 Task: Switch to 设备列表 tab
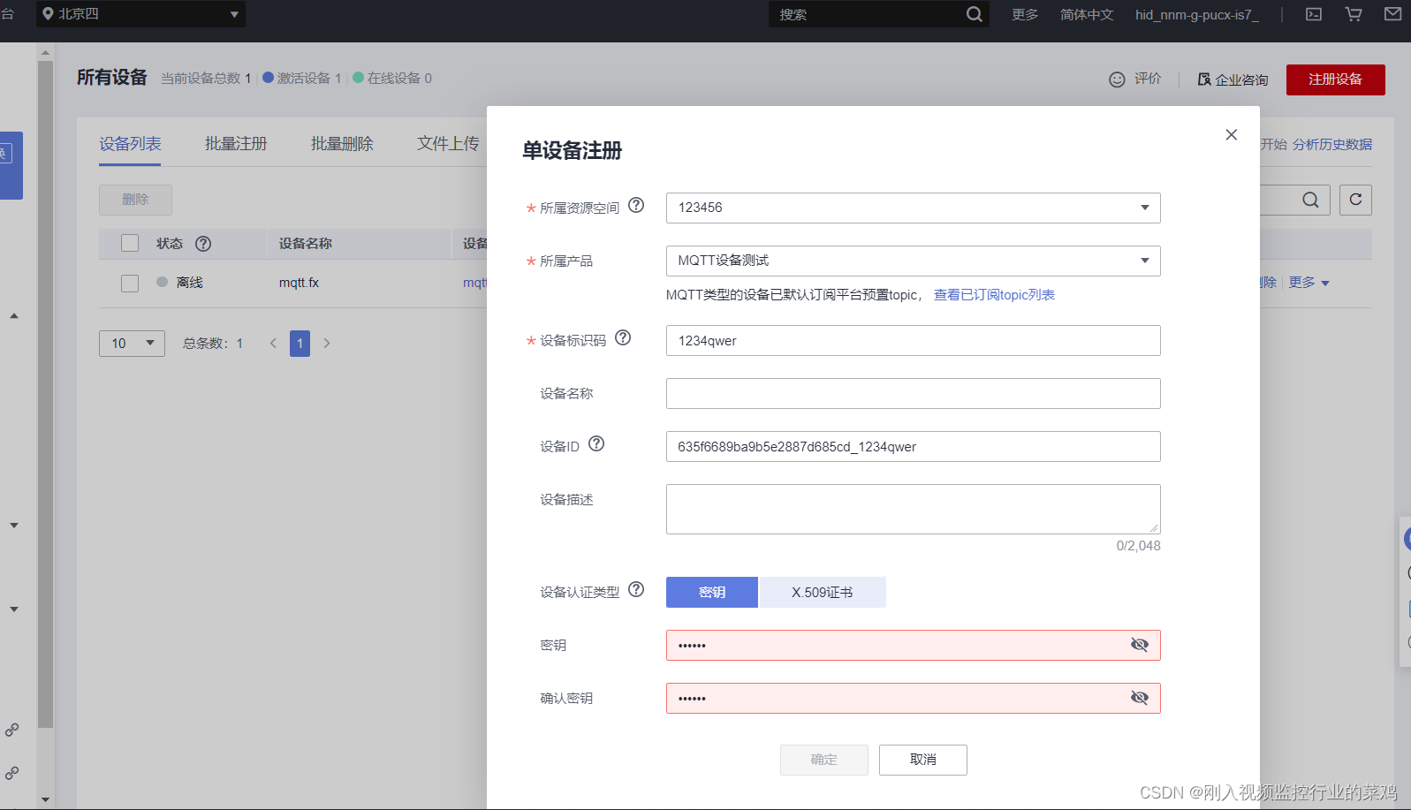(130, 143)
